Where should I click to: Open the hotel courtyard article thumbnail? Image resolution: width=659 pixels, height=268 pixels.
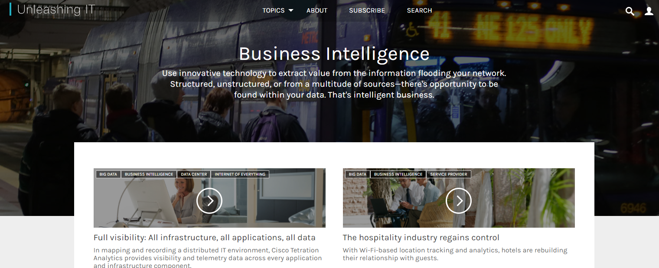point(459,198)
